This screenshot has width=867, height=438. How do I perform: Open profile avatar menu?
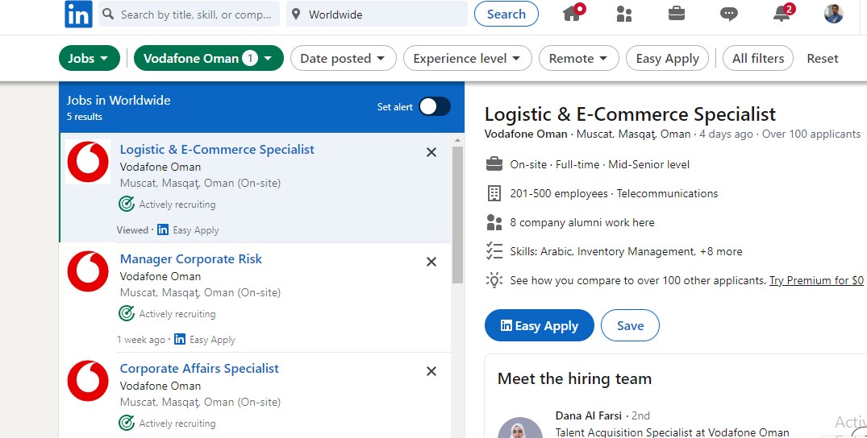(833, 14)
